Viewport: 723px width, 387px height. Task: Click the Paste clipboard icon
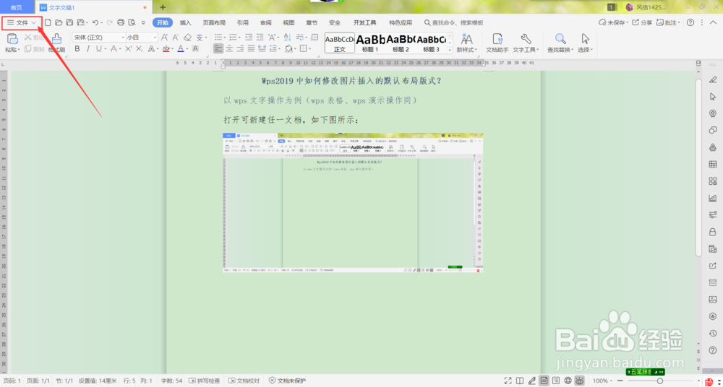point(12,39)
